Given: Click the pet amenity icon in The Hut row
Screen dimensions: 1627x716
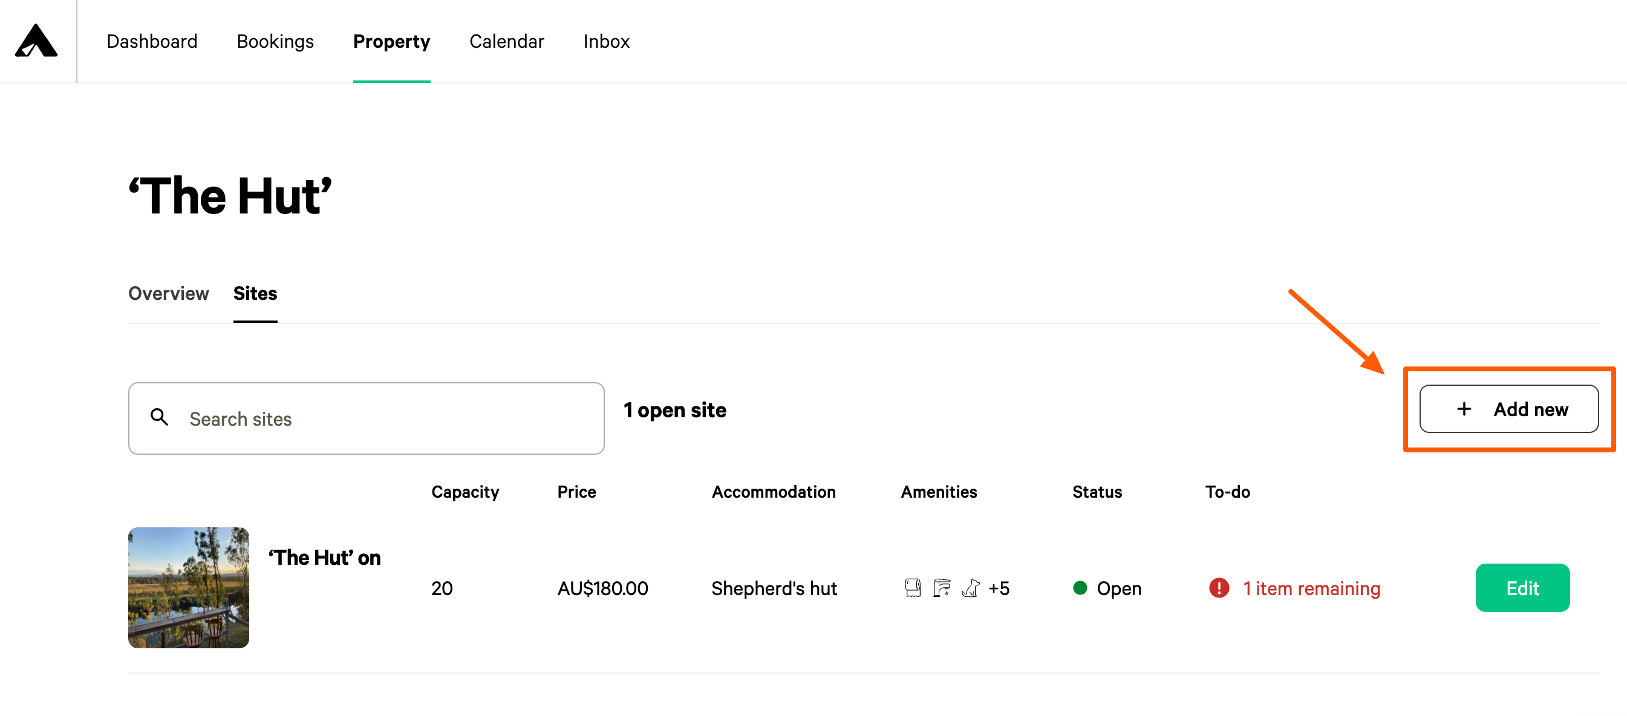Looking at the screenshot, I should (970, 588).
